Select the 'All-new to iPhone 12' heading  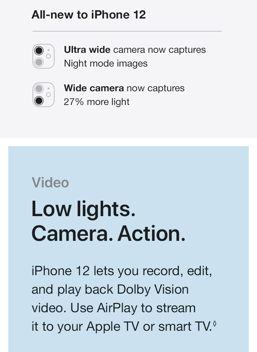[x=89, y=15]
